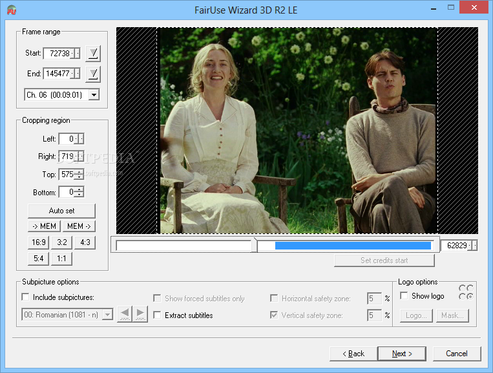Select bottom-right logo position radio button
Screen dimensions: 493x373
pos(470,296)
